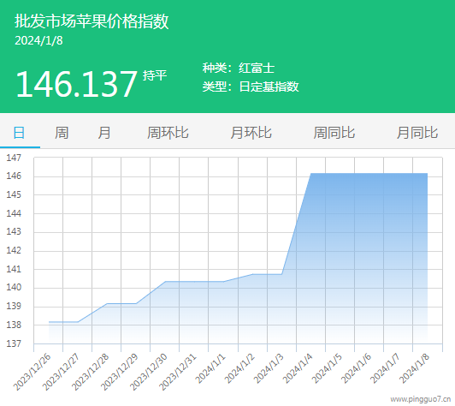
Task: Open the 月 monthly tab
Action: click(x=103, y=133)
